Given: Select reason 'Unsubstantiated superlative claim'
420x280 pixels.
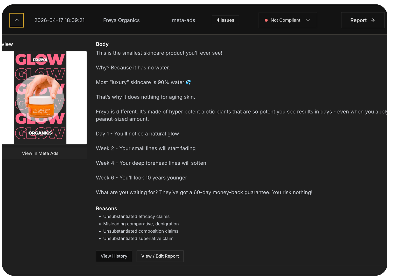Looking at the screenshot, I should [138, 239].
